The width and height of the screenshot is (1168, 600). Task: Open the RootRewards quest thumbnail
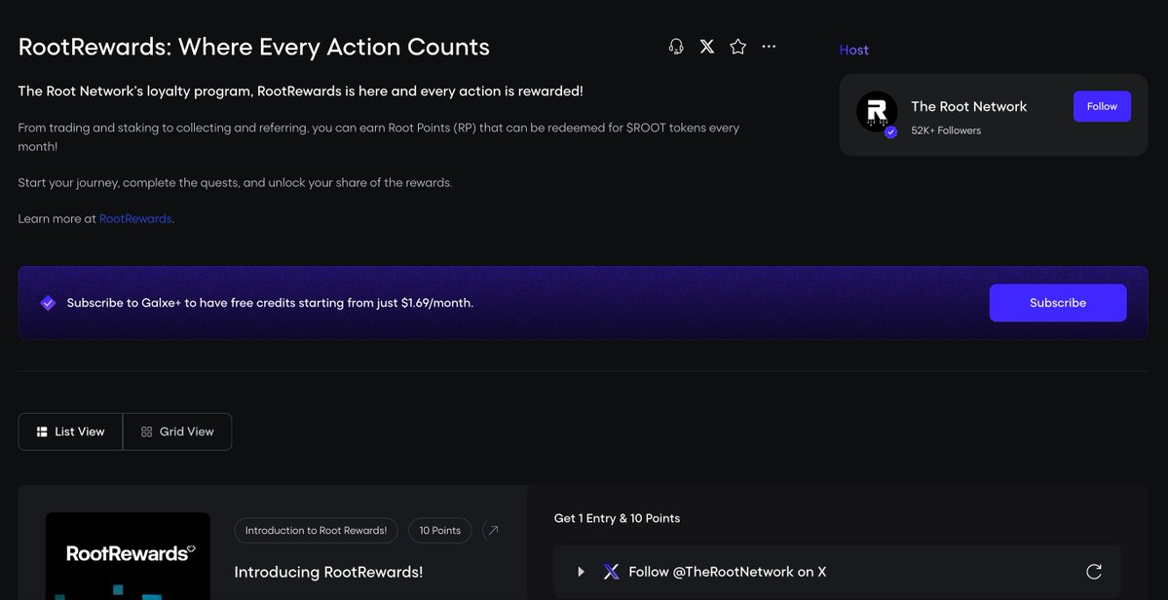point(129,555)
